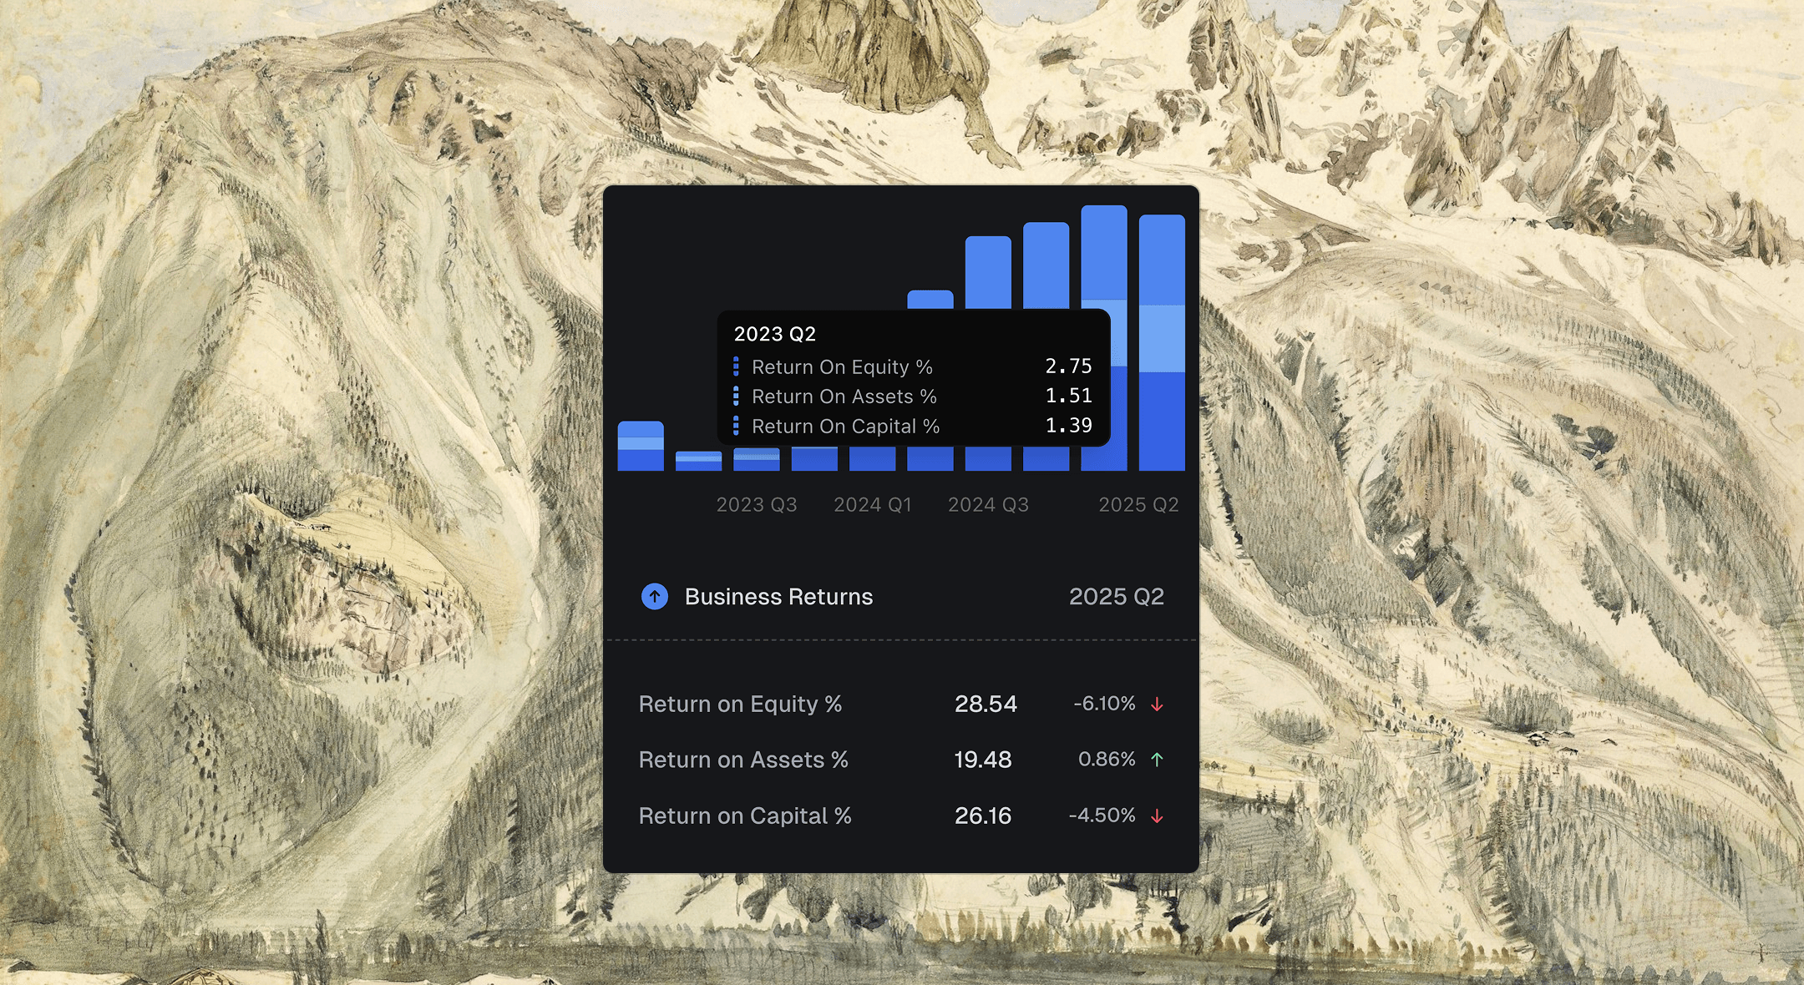Viewport: 1804px width, 985px height.
Task: Click the Business Returns title
Action: 778,597
